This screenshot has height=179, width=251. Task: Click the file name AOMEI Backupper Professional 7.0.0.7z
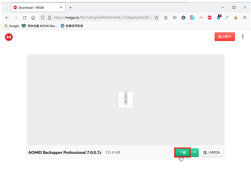click(65, 152)
